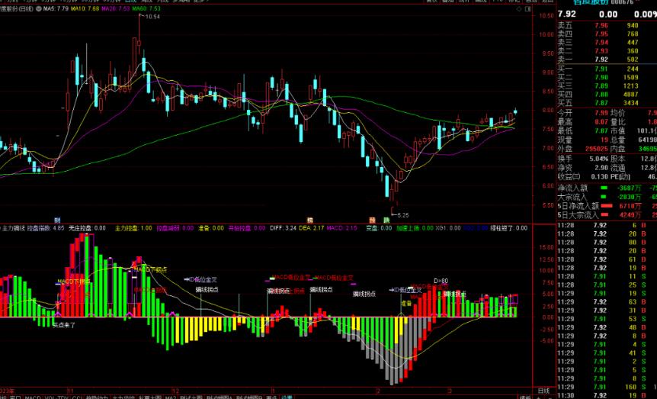Switch to the CCI indicator tab
This screenshot has height=399, width=657.
[x=78, y=397]
